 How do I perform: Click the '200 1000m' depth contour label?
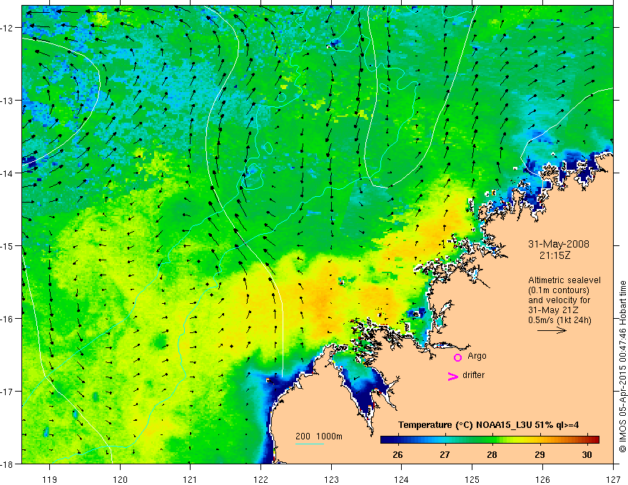click(319, 436)
